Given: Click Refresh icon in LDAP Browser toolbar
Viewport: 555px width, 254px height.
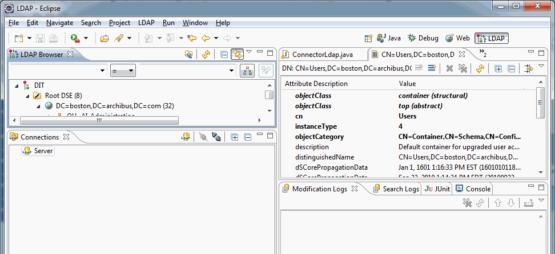Looking at the screenshot, I should 206,55.
